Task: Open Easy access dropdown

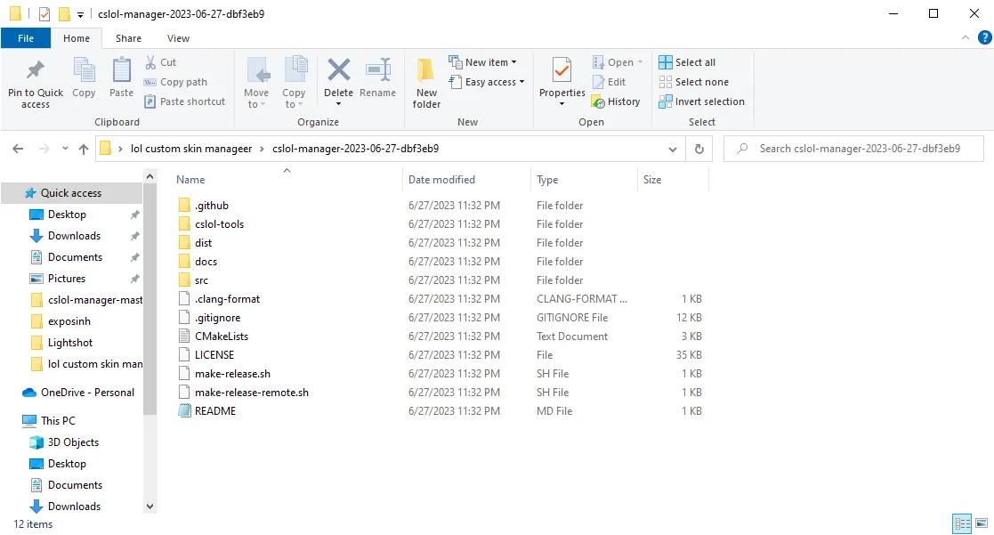Action: 486,82
